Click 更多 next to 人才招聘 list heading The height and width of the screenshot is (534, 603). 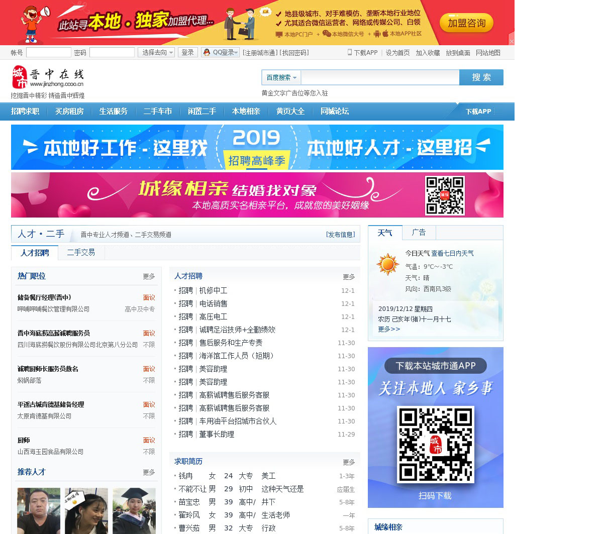pos(349,277)
